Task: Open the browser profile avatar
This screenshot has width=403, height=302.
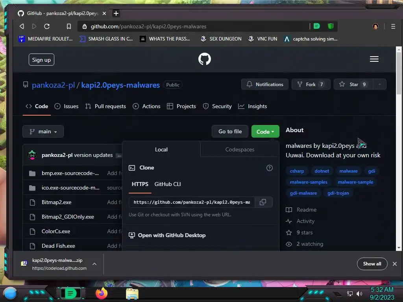Action: coord(375,26)
